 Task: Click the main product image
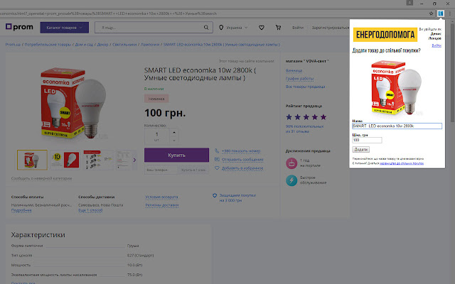coord(73,102)
